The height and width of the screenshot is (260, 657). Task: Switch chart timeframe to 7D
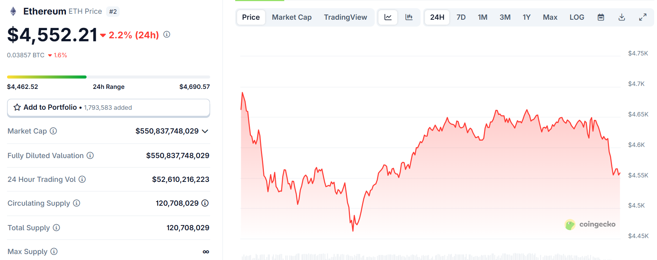pyautogui.click(x=461, y=17)
